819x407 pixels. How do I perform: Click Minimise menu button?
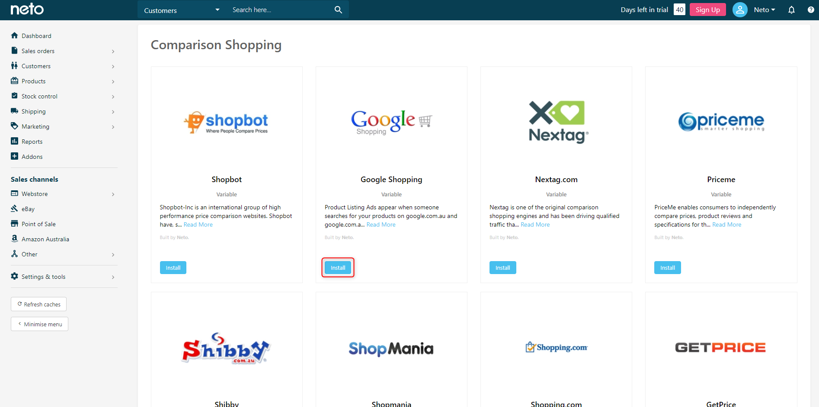point(39,324)
